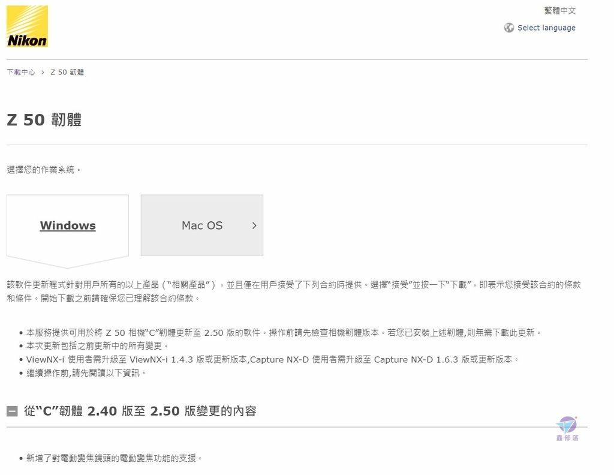Click bullet 新增了對電動變焦鏡頭的電動變焦功能的支援
Viewport: 614px width, 475px height.
[114, 458]
